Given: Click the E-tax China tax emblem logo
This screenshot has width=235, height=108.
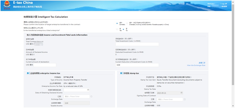Looking at the screenshot, I should point(6,5).
